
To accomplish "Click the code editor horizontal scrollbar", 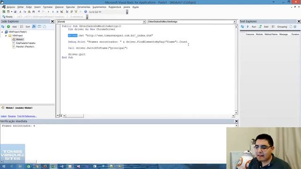I will 149,116.
